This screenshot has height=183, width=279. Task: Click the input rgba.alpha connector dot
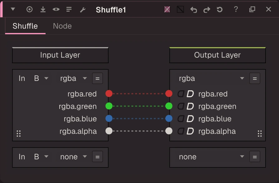click(x=109, y=131)
